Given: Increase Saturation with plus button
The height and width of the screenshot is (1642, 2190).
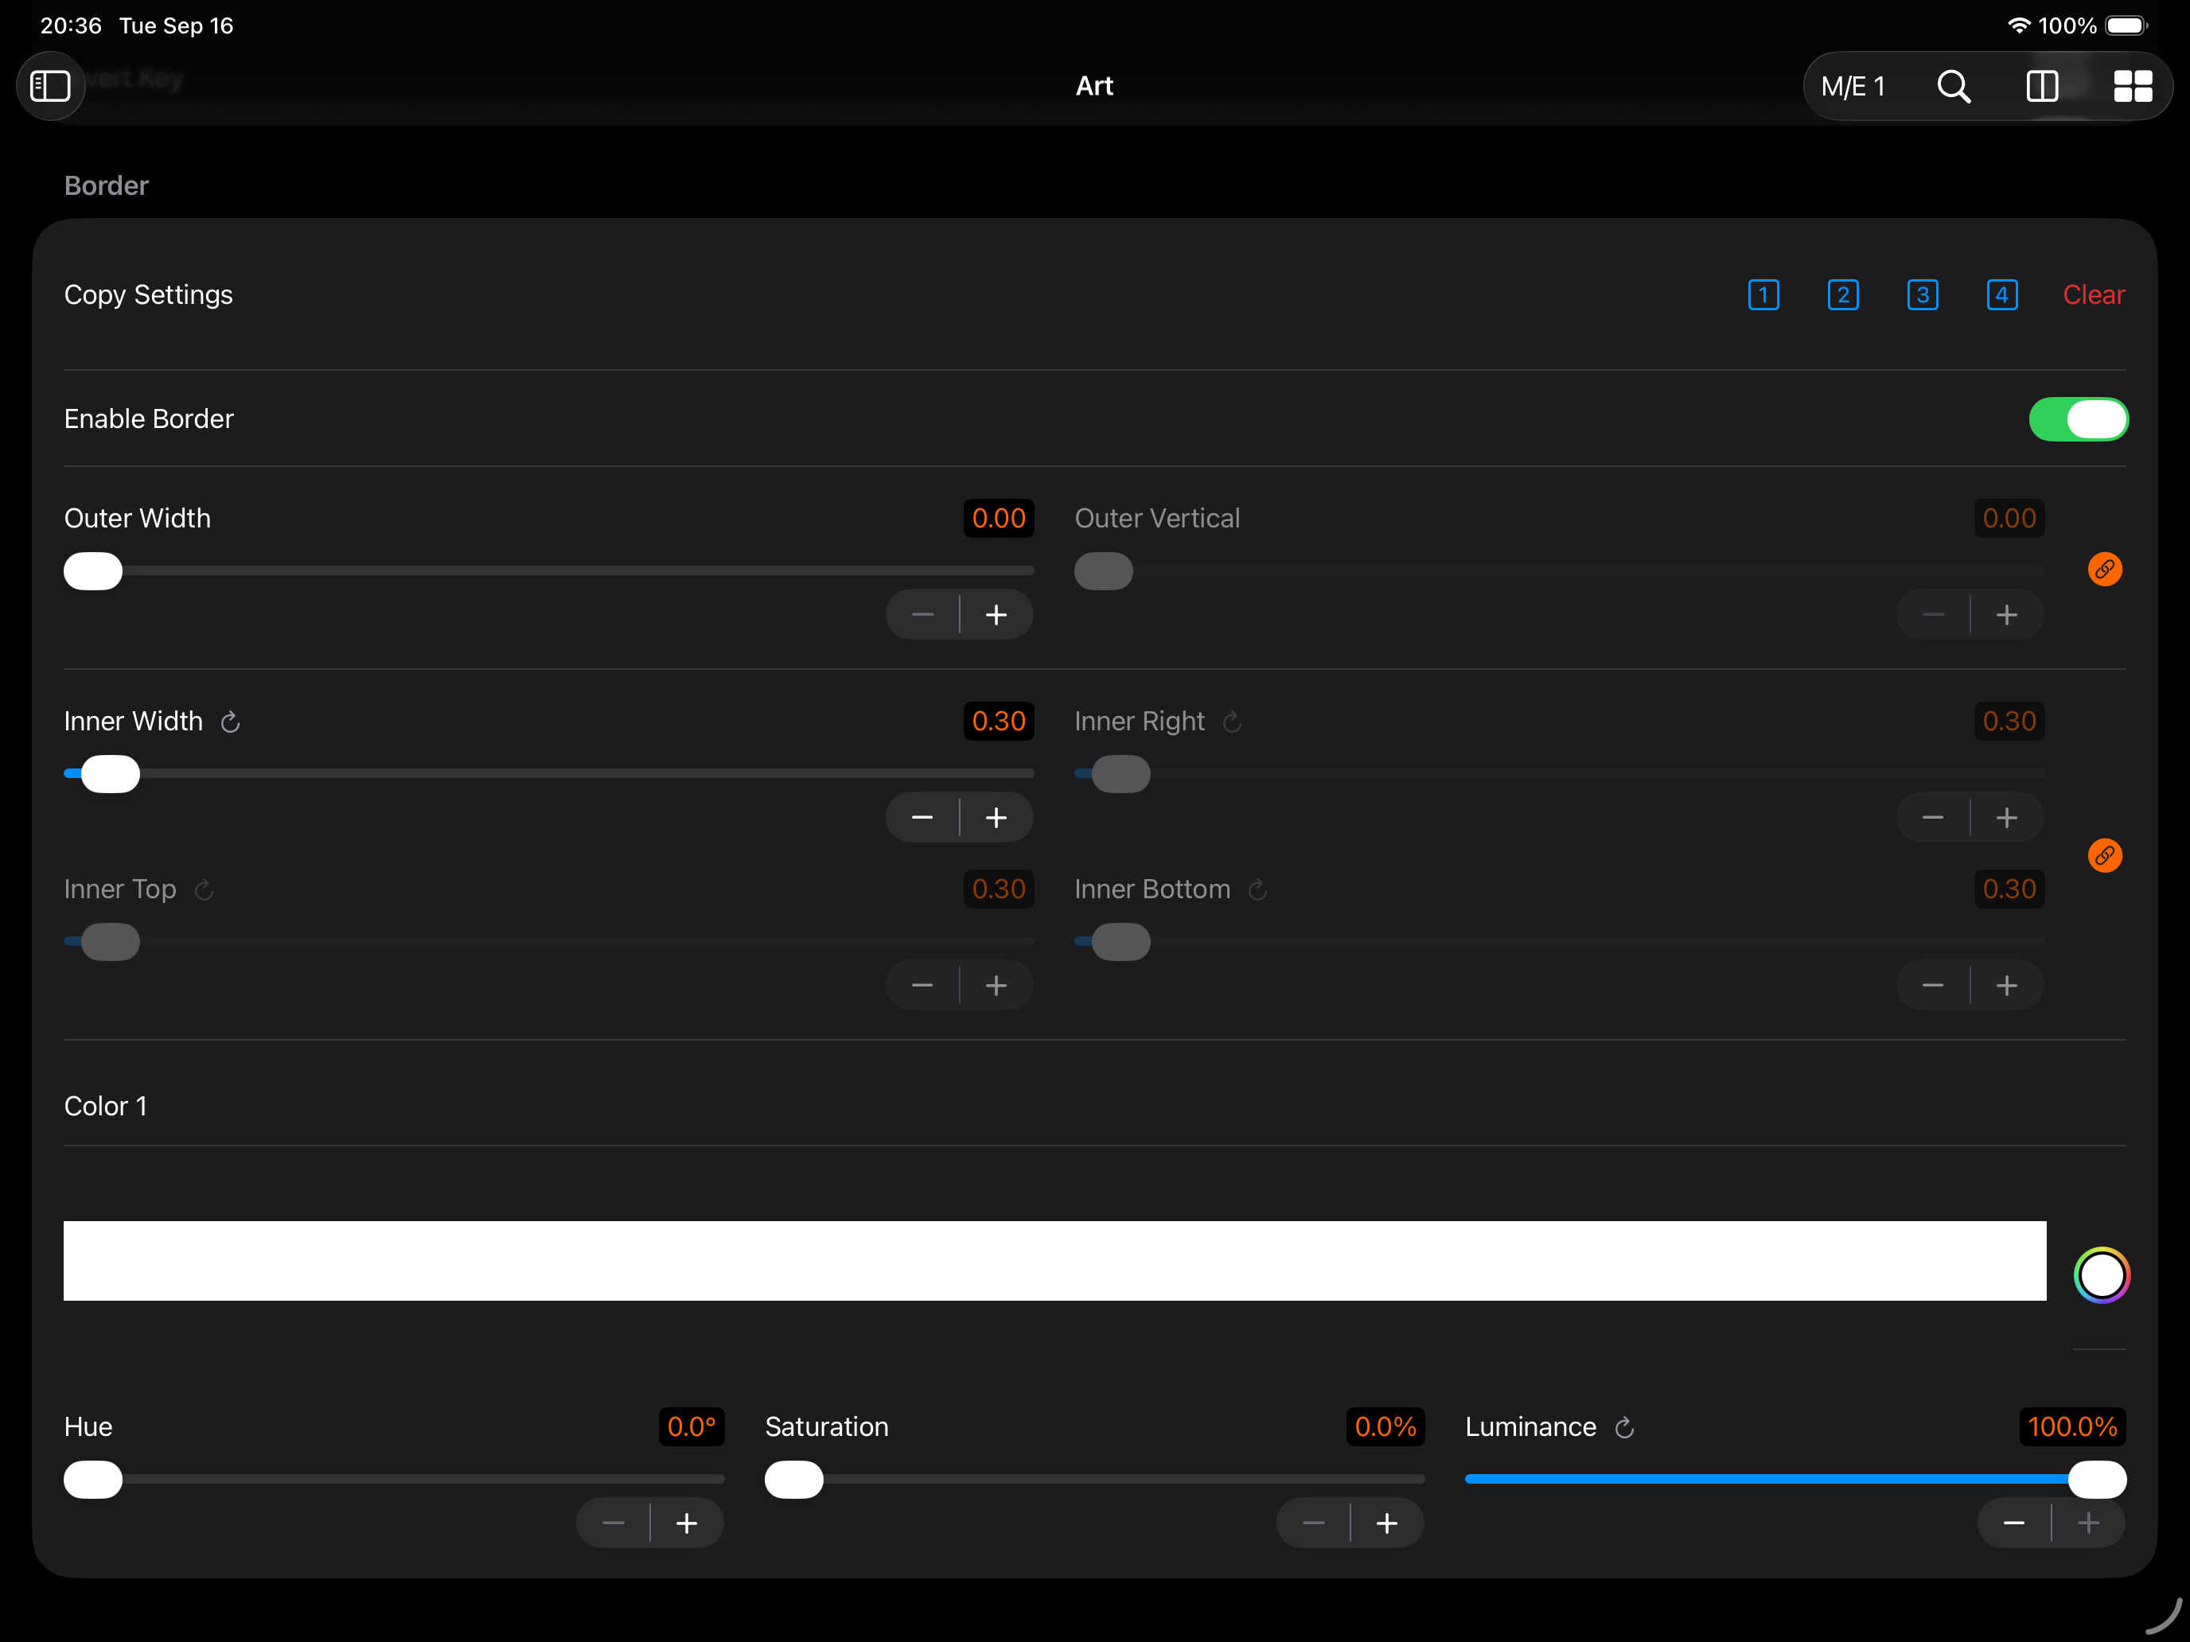Looking at the screenshot, I should [1387, 1523].
